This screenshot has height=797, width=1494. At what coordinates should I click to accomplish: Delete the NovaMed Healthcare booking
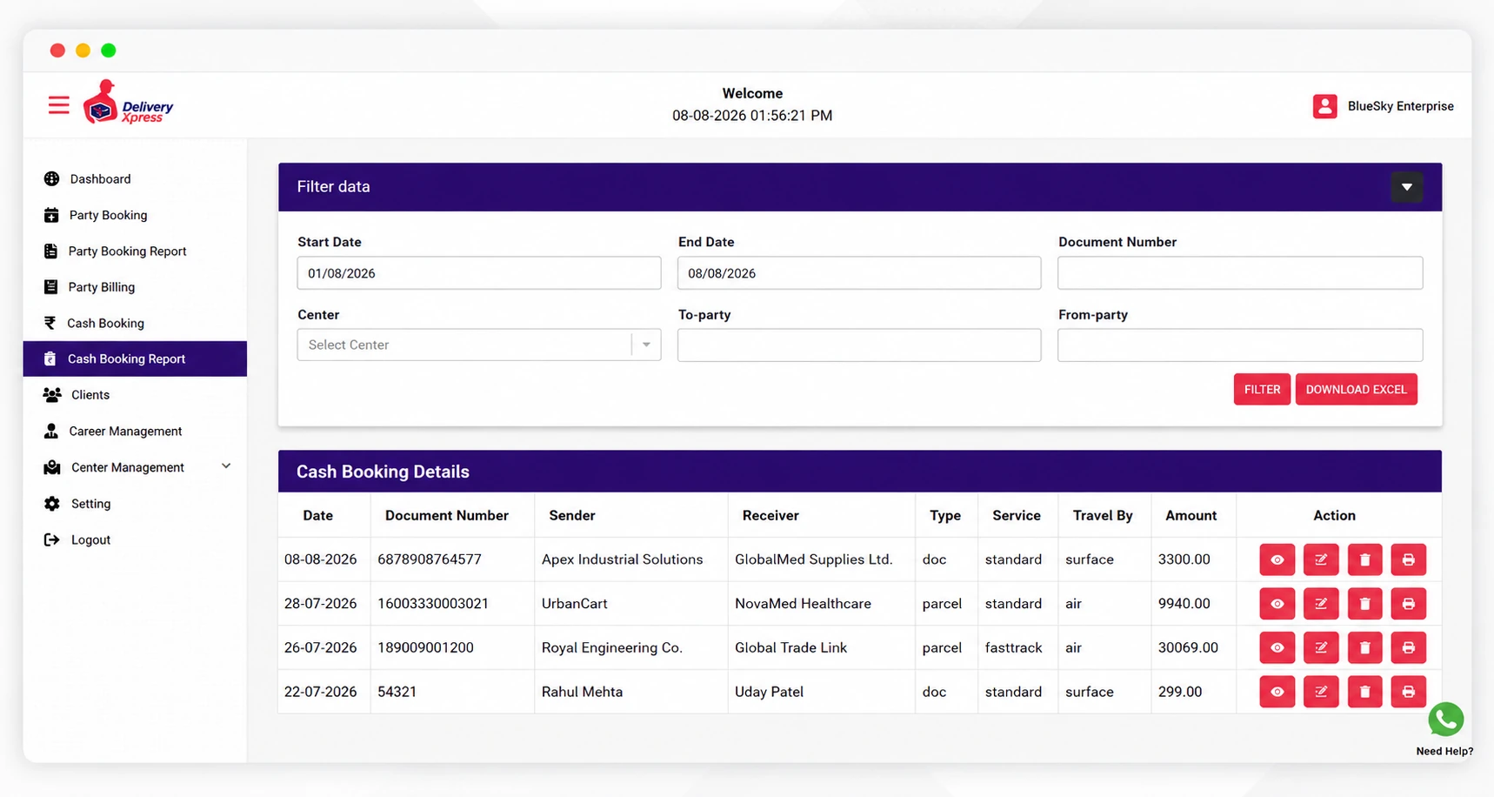pos(1364,604)
